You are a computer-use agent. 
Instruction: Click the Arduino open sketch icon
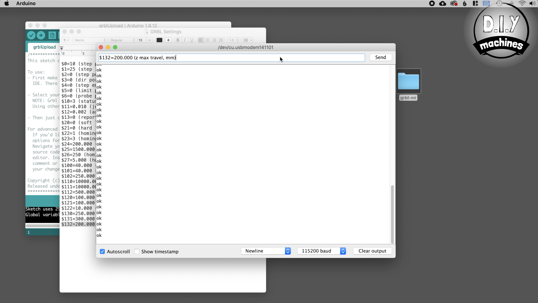(58, 35)
